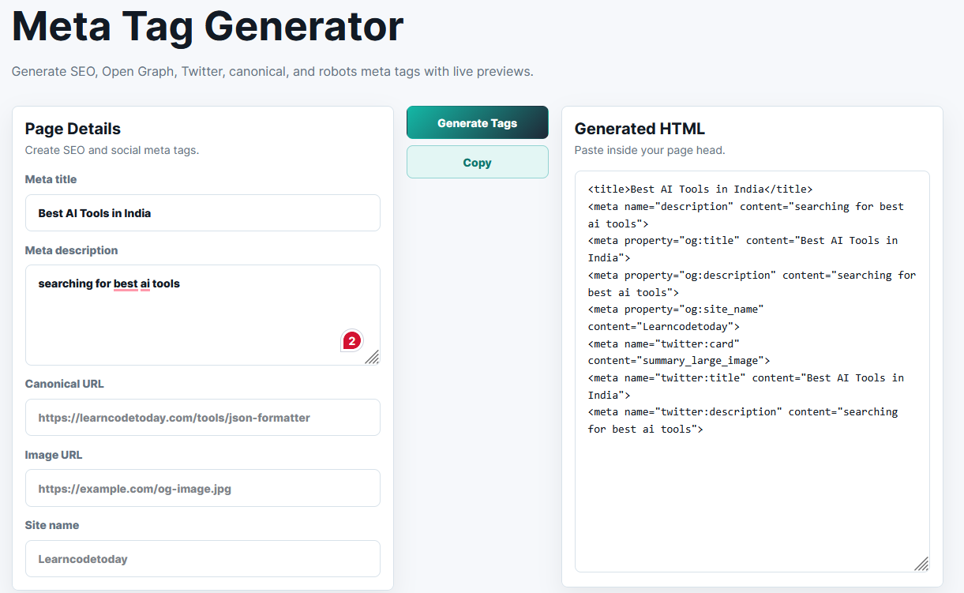The image size is (964, 593).
Task: Click inside the Meta description textarea
Action: point(203,315)
